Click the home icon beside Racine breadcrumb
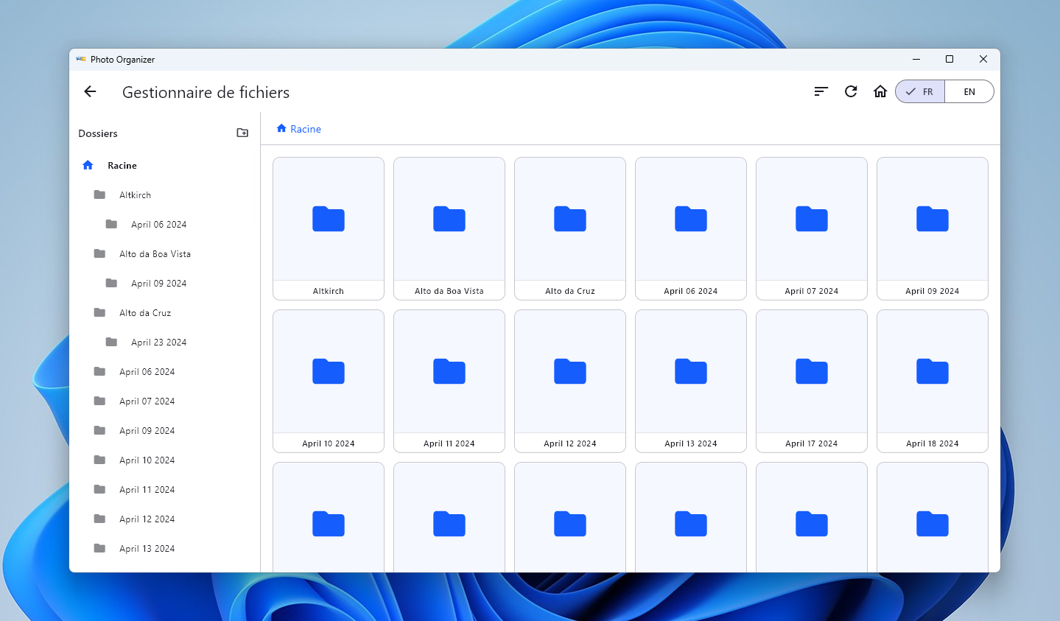Image resolution: width=1060 pixels, height=621 pixels. (281, 129)
